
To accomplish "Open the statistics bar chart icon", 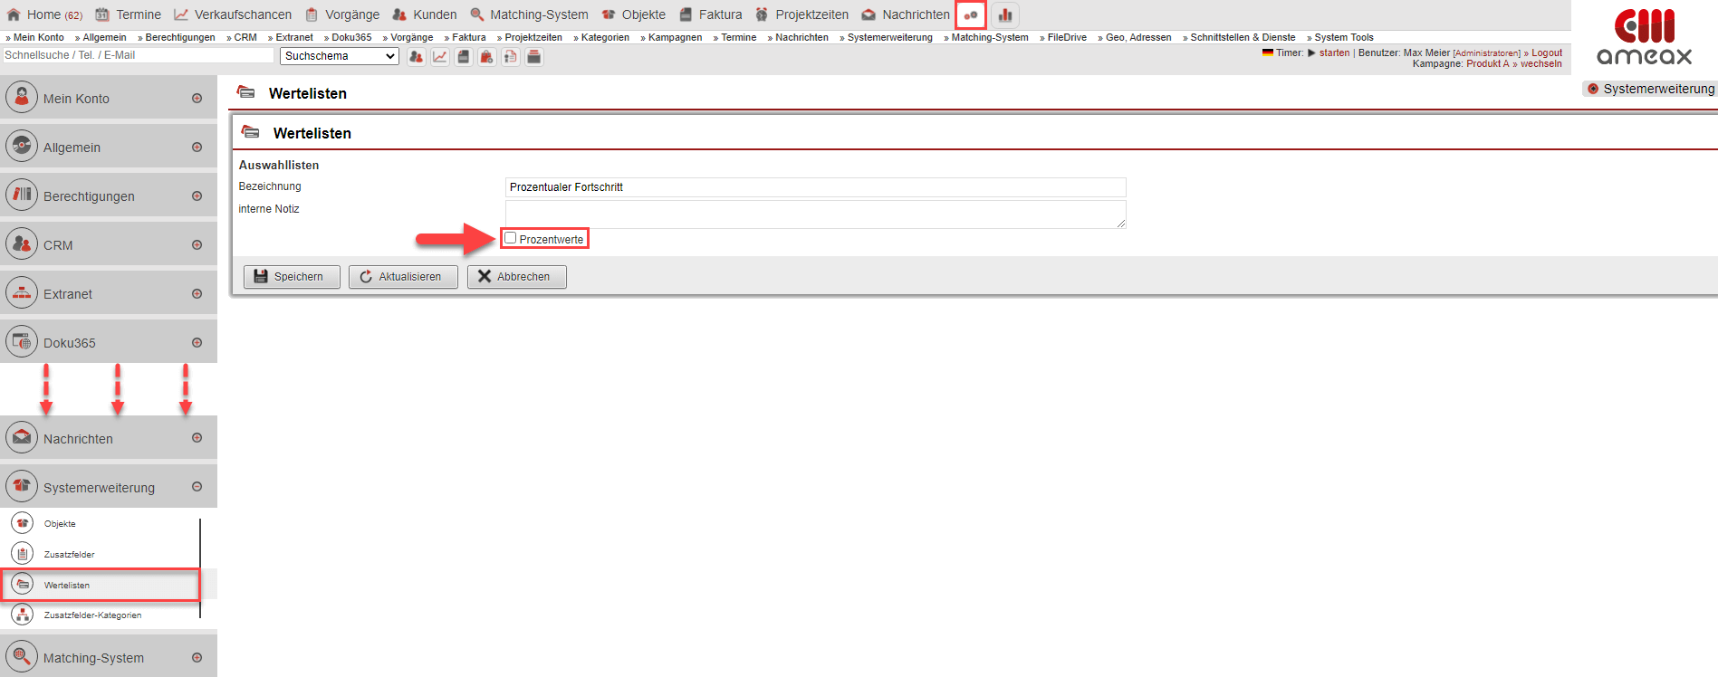I will point(1004,15).
